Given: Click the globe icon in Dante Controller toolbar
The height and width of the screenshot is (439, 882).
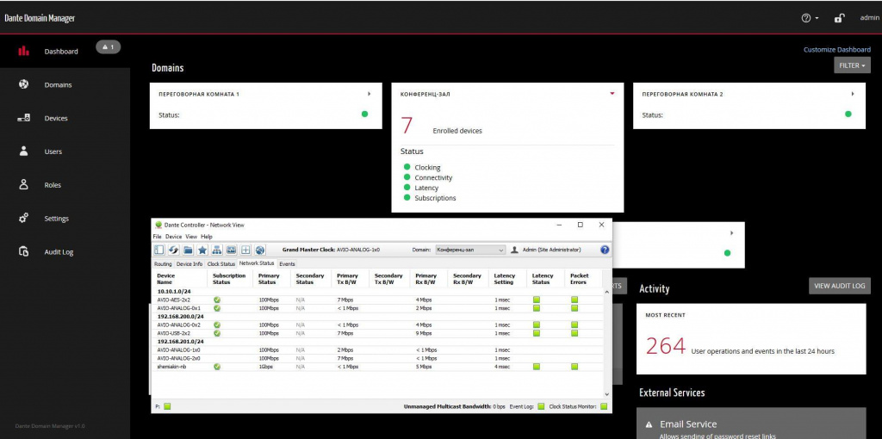Looking at the screenshot, I should click(x=259, y=250).
